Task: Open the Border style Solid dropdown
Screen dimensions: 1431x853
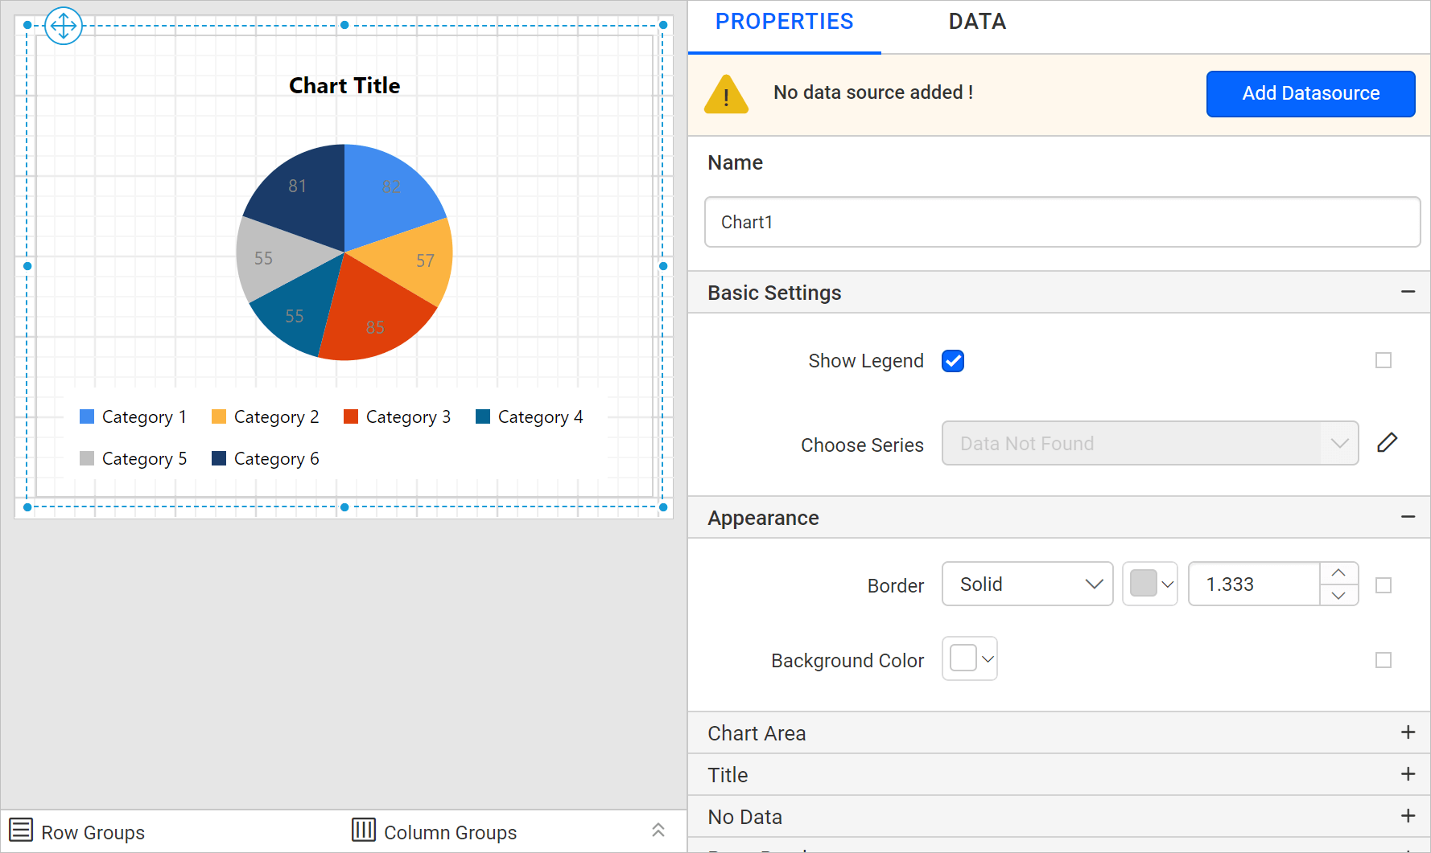Action: (1027, 584)
